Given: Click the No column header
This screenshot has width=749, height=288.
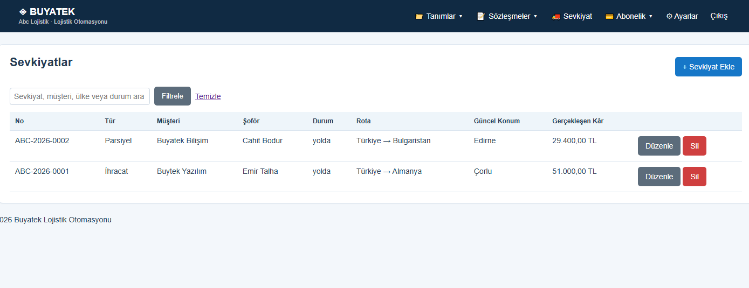Looking at the screenshot, I should tap(19, 121).
